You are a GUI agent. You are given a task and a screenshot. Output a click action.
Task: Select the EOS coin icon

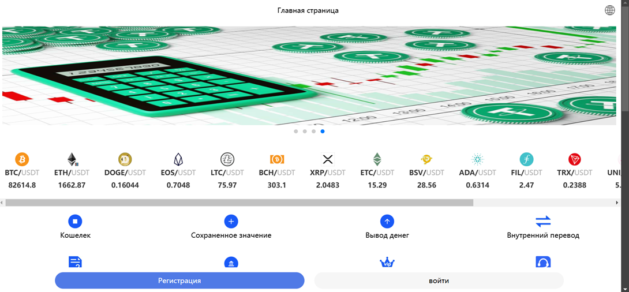[178, 159]
